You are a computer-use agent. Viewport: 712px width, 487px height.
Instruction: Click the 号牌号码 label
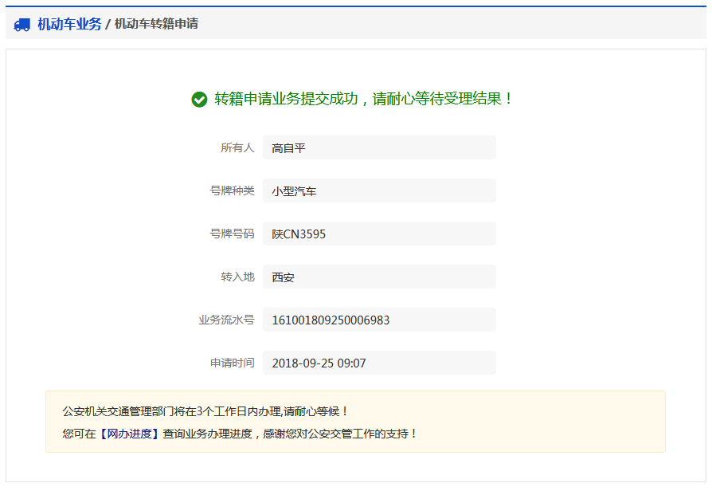[232, 234]
